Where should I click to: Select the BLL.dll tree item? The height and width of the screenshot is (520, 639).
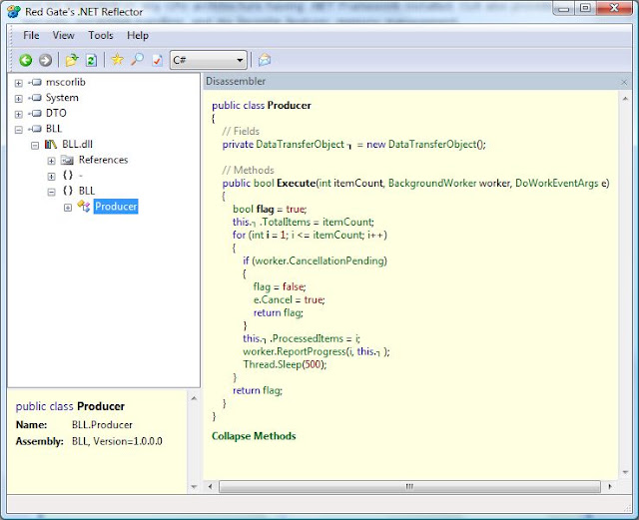[78, 145]
